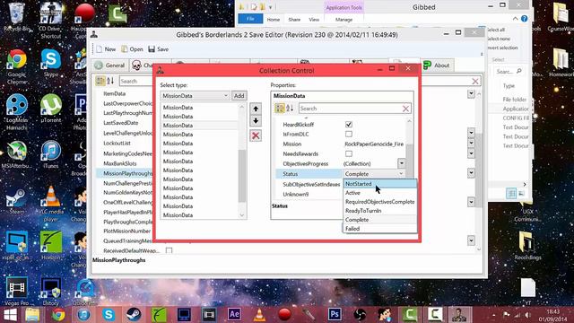This screenshot has height=323, width=574.
Task: Delete selected MissionData item with red X
Action: 256,135
